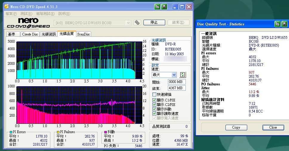Click the Nero disc icon in title bar
Viewport: 289px width, 151px height.
tap(7, 7)
